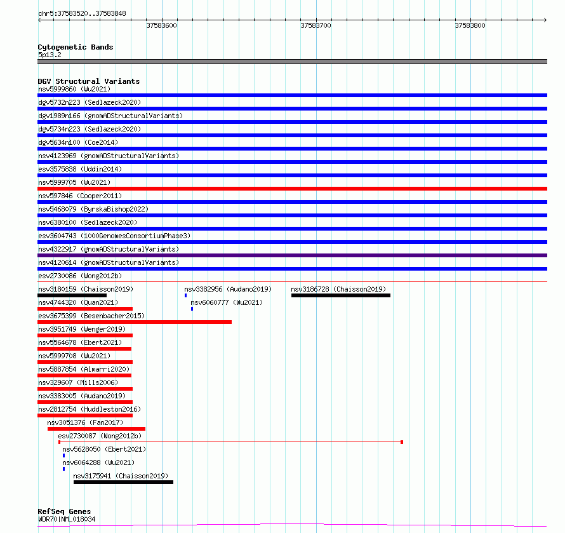565x533 pixels.
Task: Click ruler position 37583700
Action: pyautogui.click(x=316, y=25)
